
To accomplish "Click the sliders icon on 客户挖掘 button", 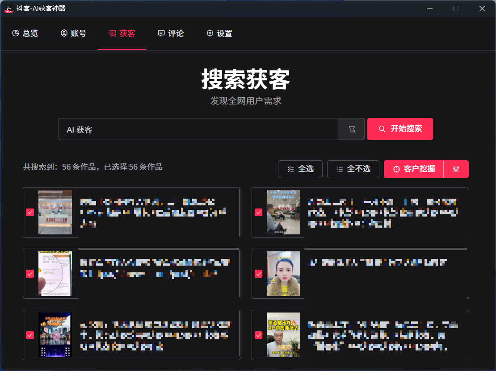I will click(457, 169).
